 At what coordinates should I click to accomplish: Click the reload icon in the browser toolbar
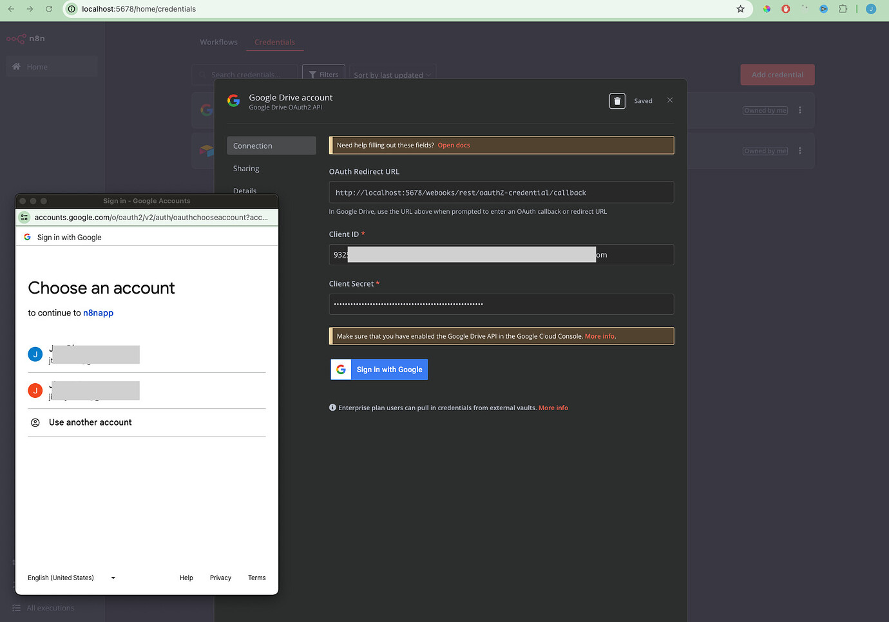click(x=50, y=9)
